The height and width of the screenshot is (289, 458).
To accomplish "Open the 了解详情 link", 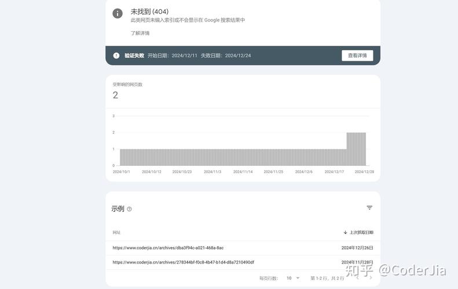I will pos(140,33).
